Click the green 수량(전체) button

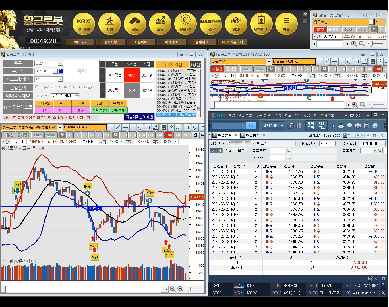[x=118, y=110]
